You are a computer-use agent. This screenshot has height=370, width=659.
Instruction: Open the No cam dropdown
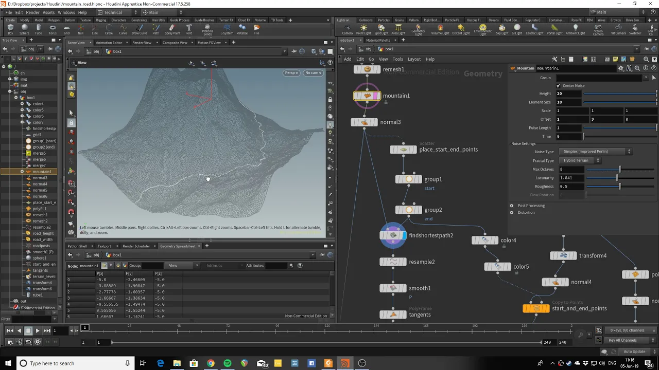point(314,73)
